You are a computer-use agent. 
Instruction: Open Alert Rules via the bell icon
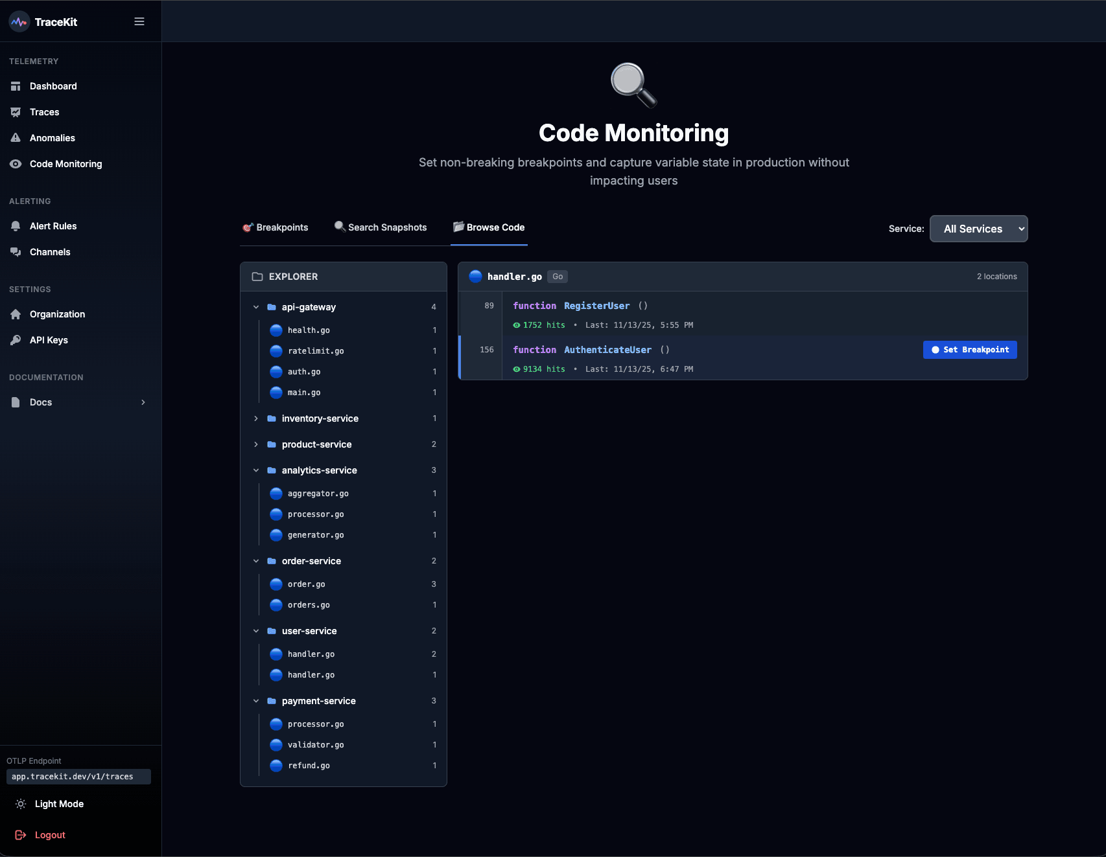[16, 225]
